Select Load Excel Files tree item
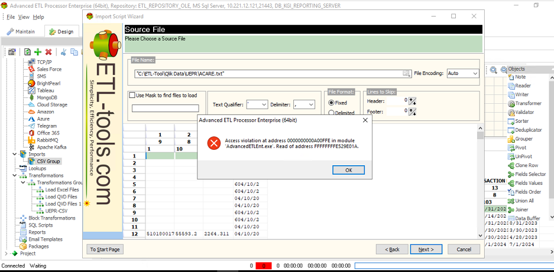Screen dimensions: 554x272 (x=62, y=189)
